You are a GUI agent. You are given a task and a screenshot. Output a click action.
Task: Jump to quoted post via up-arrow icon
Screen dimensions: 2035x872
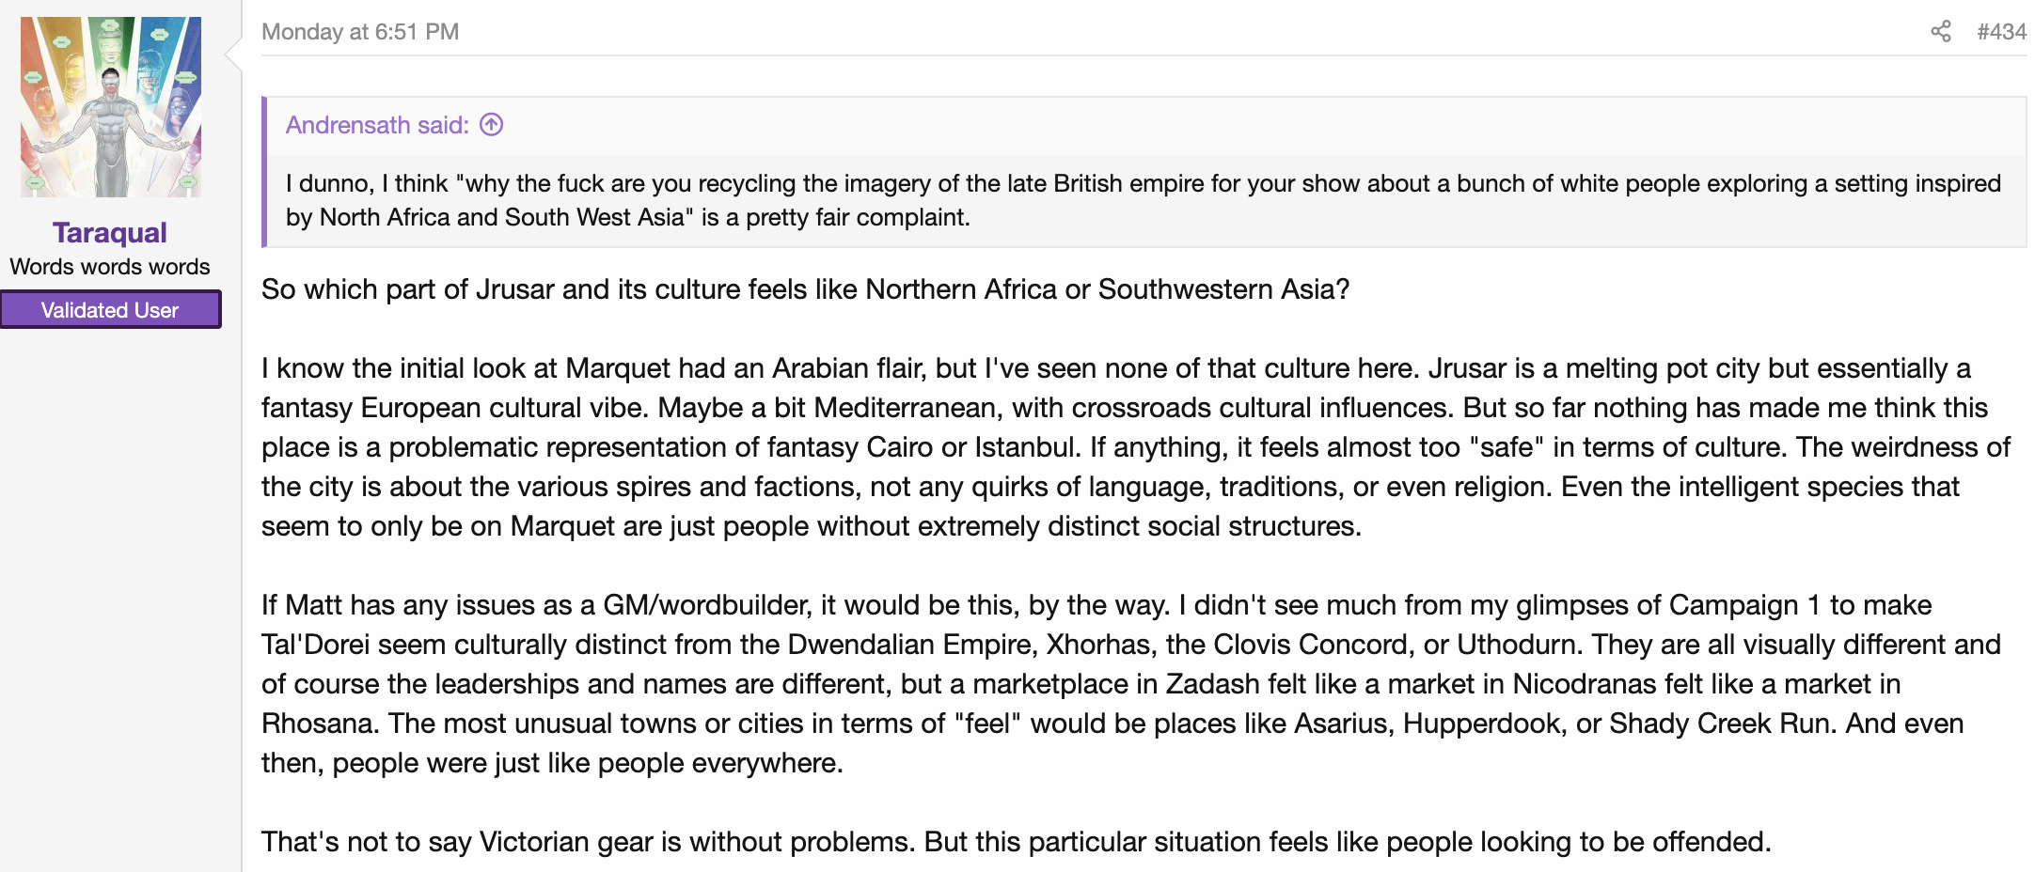click(492, 124)
